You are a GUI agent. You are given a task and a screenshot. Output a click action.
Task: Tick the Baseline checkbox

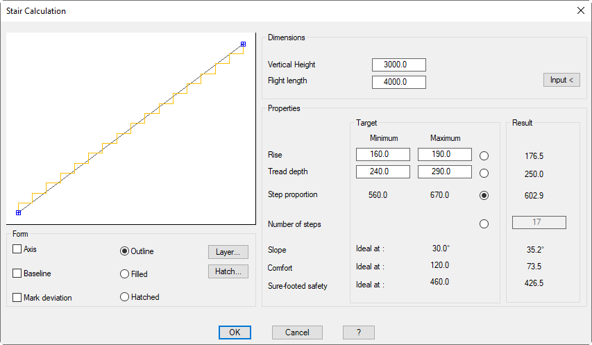(17, 274)
